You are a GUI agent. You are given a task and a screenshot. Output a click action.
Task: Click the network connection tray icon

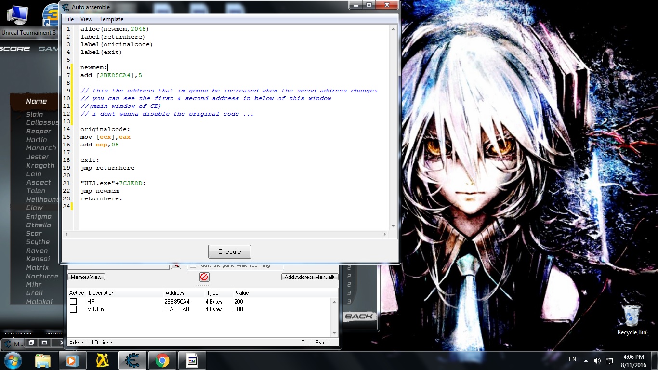609,360
